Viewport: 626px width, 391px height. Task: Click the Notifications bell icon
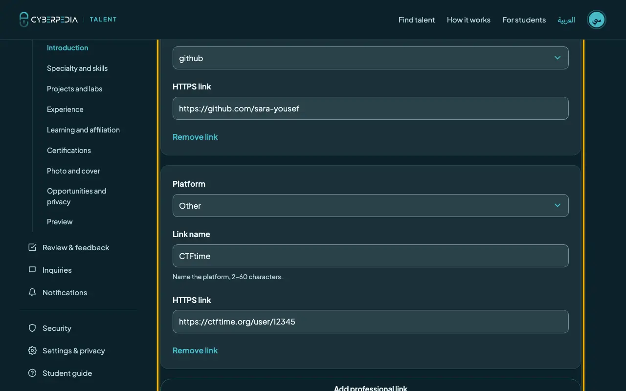(x=32, y=292)
